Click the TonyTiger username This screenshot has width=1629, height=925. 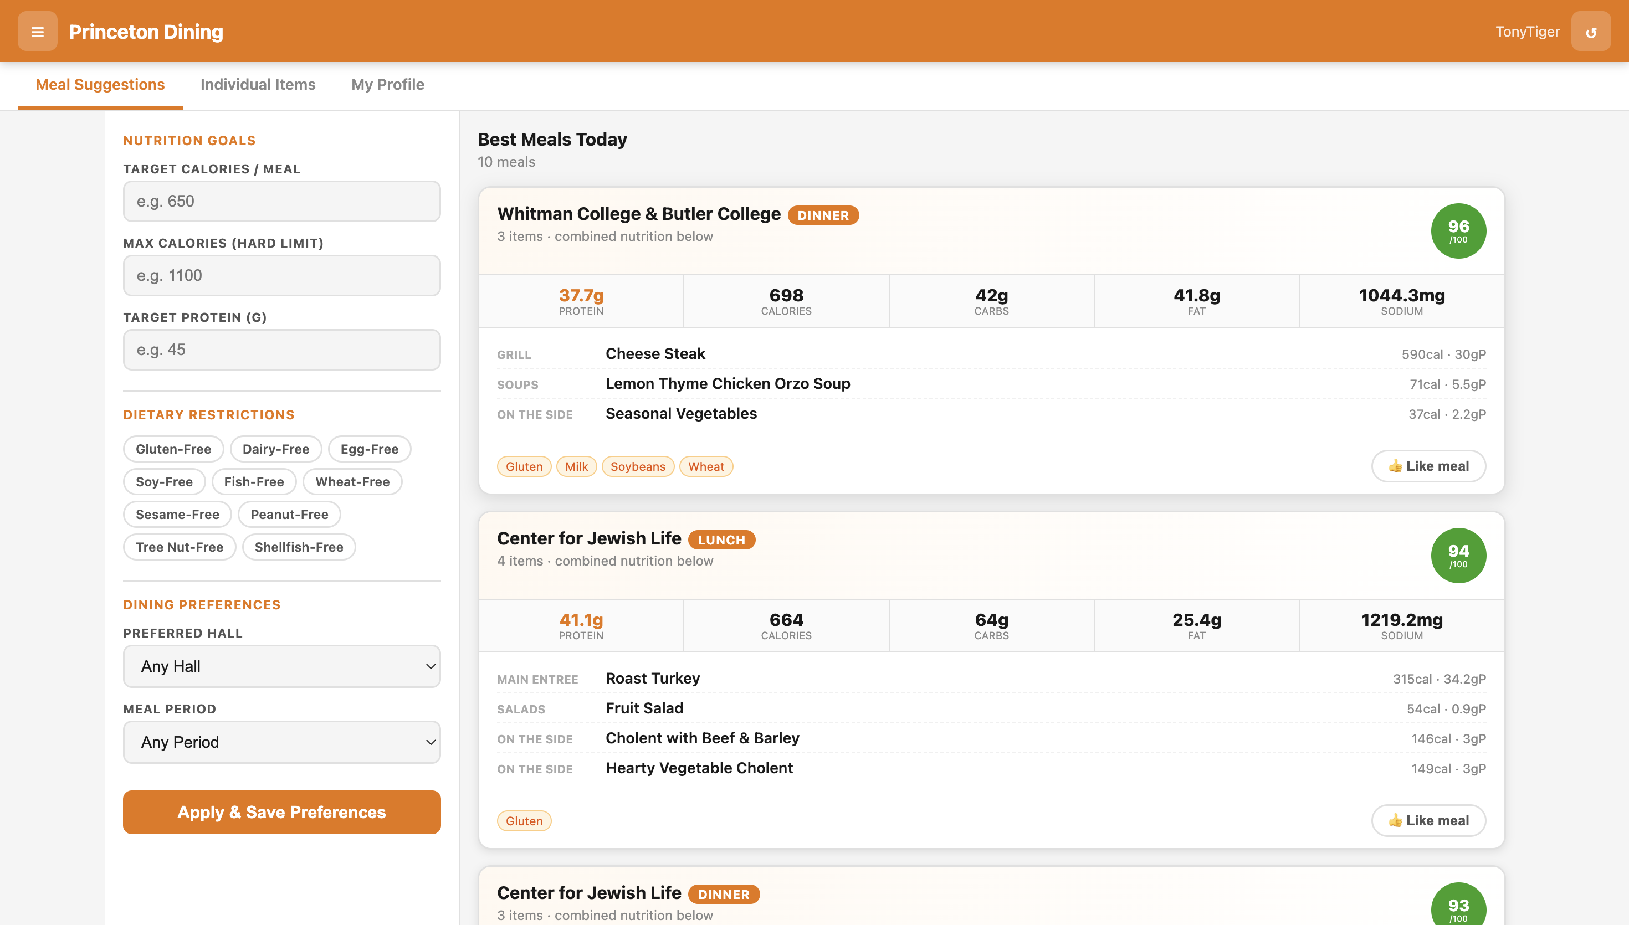[x=1526, y=31]
